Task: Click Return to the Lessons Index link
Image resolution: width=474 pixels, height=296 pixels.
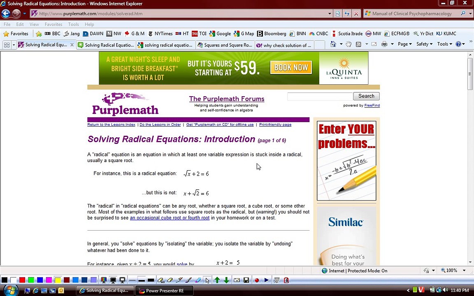Action: 111,125
